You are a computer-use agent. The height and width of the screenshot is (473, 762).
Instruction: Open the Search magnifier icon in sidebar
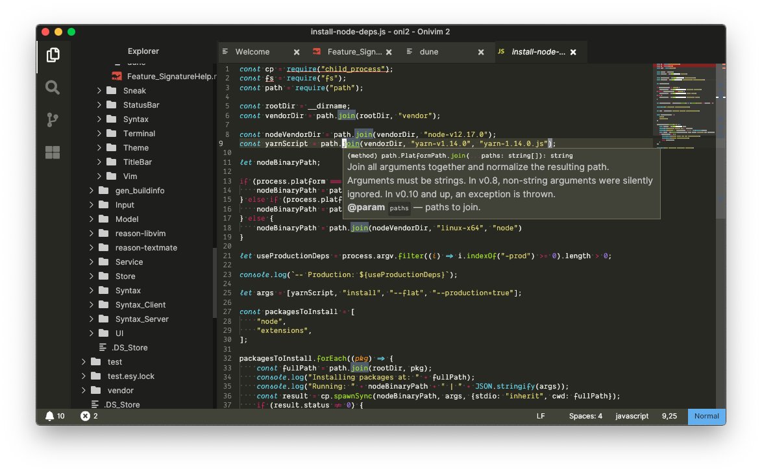tap(53, 88)
